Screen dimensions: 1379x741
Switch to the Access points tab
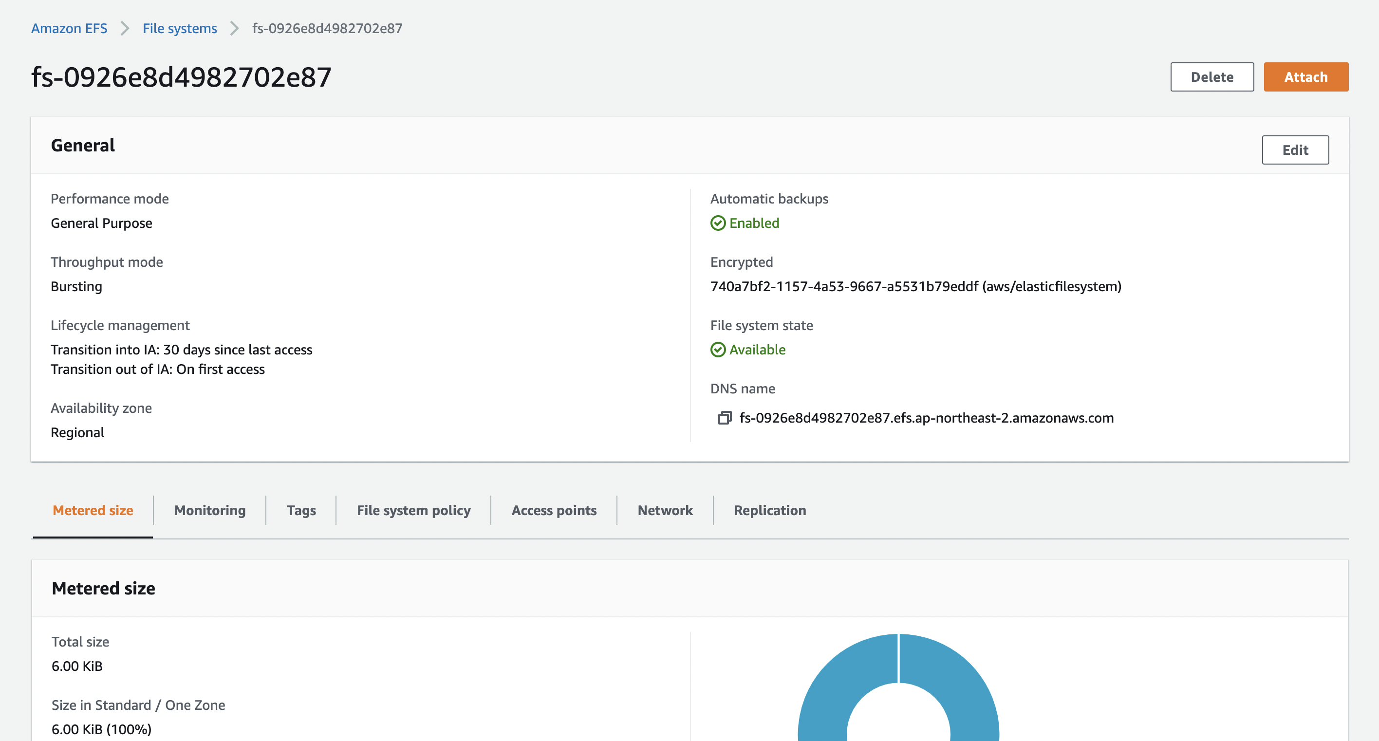(554, 510)
